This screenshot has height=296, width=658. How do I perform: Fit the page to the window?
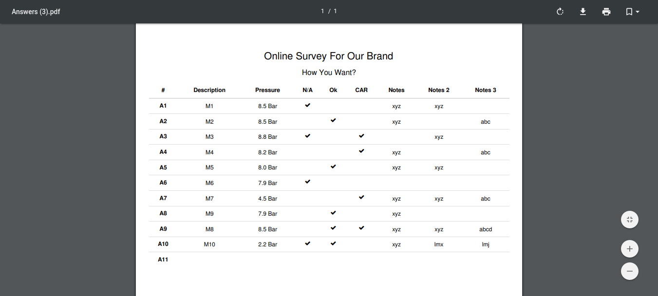(x=630, y=220)
